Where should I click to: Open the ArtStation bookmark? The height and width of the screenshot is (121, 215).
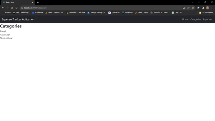(127, 13)
